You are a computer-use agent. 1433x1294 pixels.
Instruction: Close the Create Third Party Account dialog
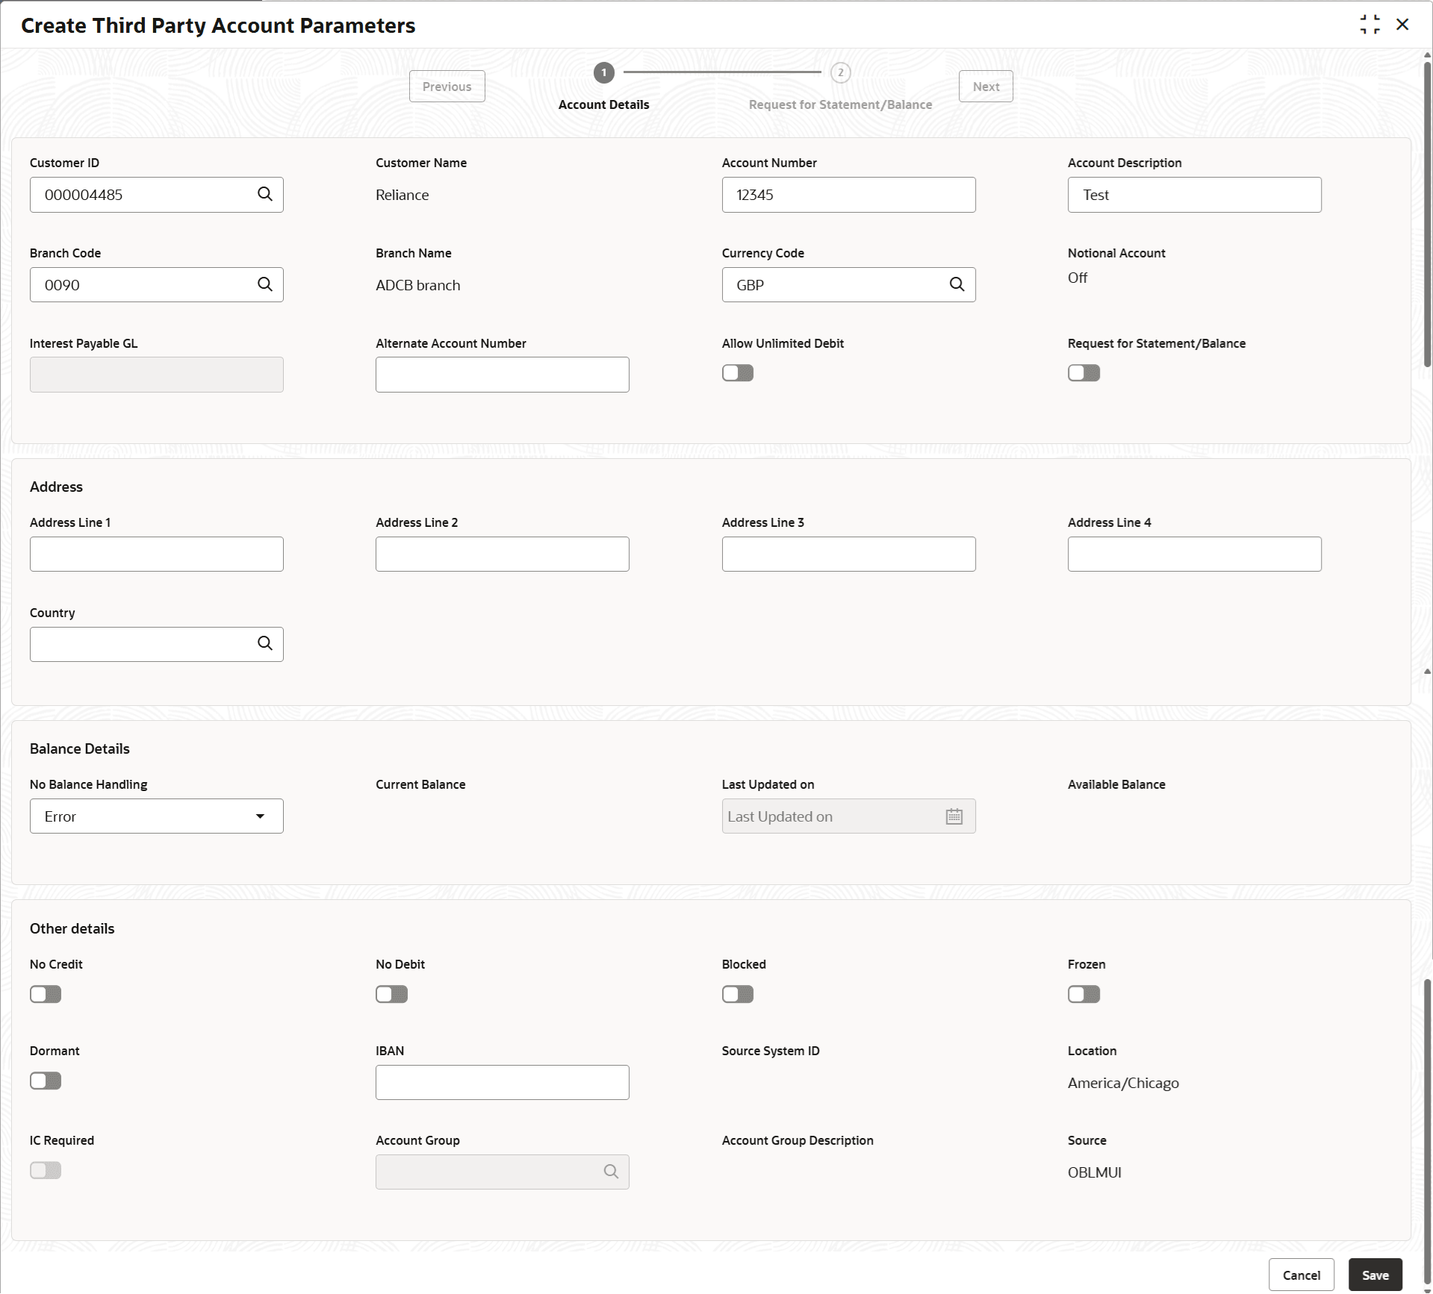point(1402,25)
